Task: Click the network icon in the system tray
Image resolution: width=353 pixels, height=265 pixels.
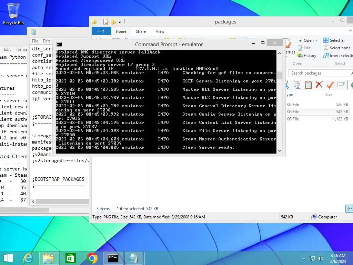Action: click(x=312, y=258)
